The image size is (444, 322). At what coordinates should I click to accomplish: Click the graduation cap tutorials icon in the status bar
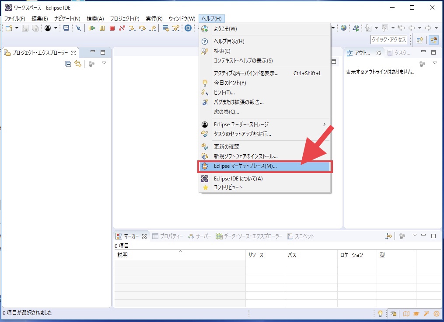pos(416,314)
